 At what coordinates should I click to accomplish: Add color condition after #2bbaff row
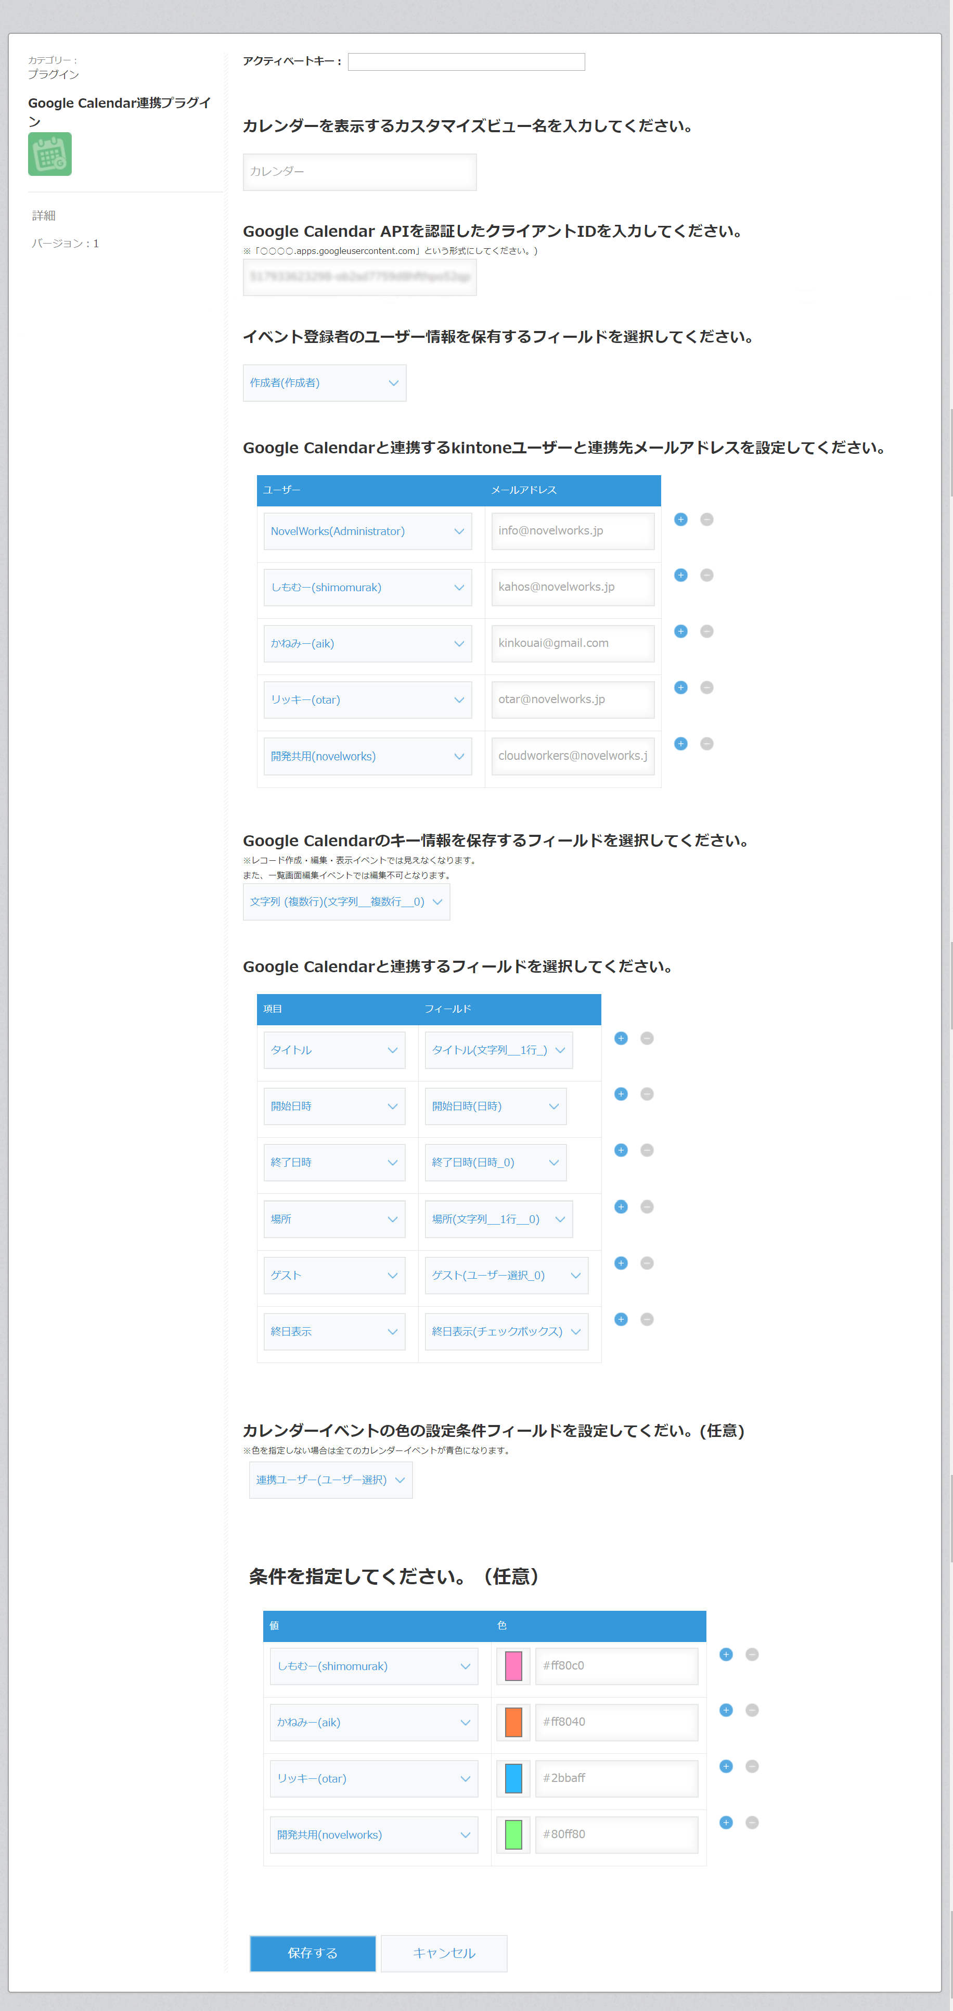726,1766
